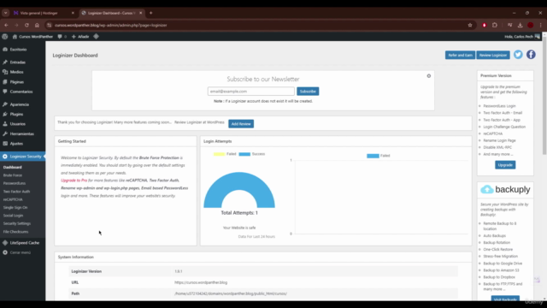
Task: Open the Twitter icon link
Action: pyautogui.click(x=518, y=55)
